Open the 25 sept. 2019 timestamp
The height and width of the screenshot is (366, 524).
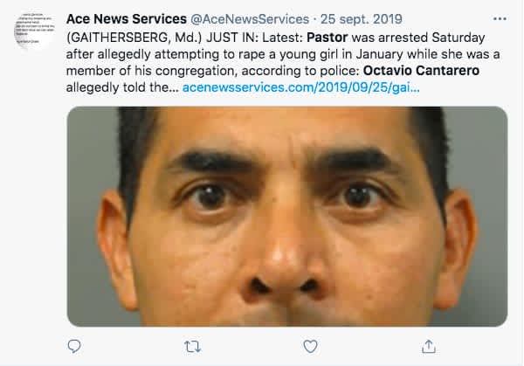coord(362,19)
